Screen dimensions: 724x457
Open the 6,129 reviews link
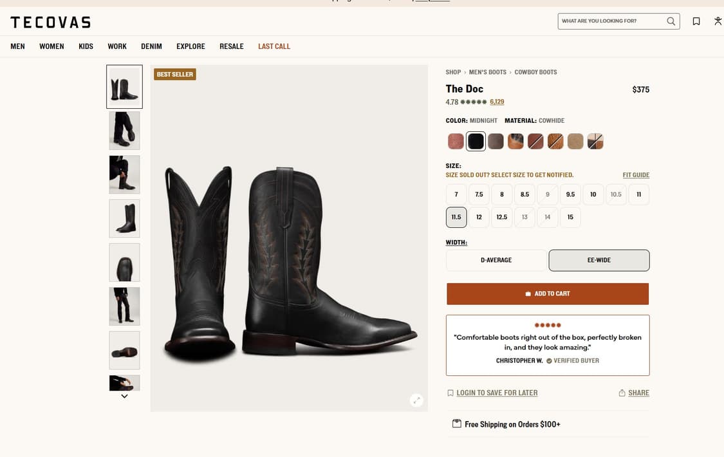click(497, 102)
